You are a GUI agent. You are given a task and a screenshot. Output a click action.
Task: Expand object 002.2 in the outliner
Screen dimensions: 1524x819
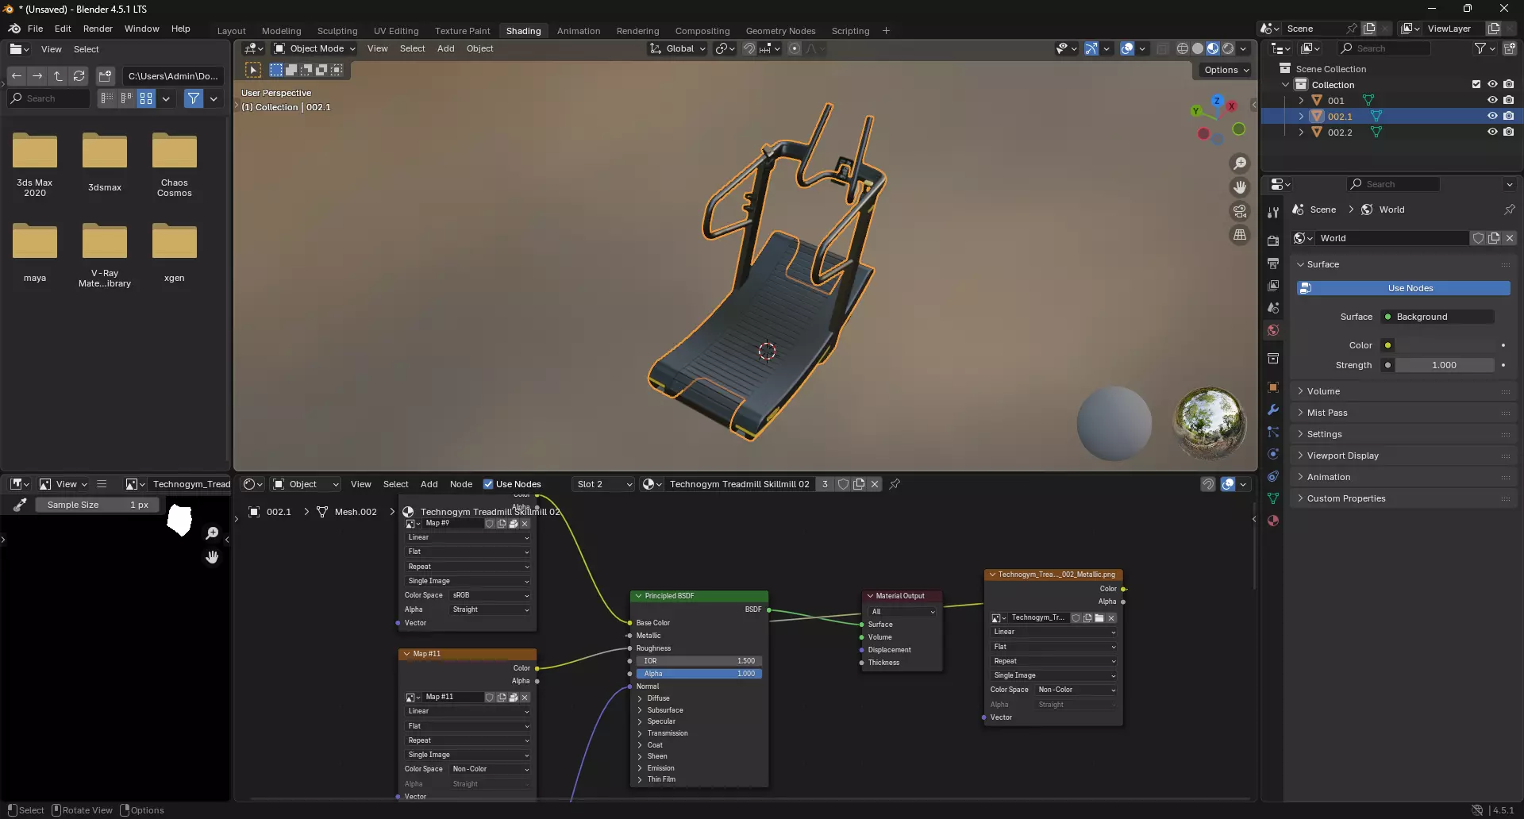click(x=1301, y=133)
